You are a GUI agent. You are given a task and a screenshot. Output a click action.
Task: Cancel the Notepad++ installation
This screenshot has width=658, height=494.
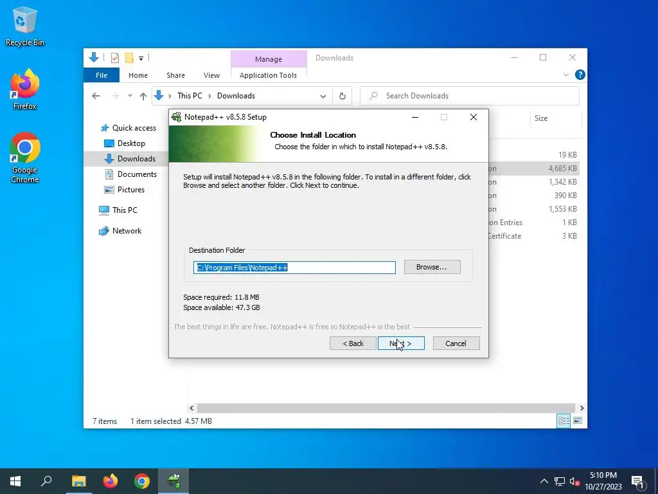point(456,343)
